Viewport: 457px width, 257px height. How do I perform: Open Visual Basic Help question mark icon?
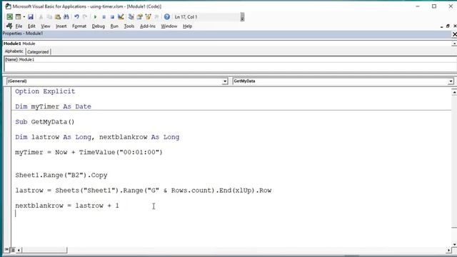click(x=167, y=17)
